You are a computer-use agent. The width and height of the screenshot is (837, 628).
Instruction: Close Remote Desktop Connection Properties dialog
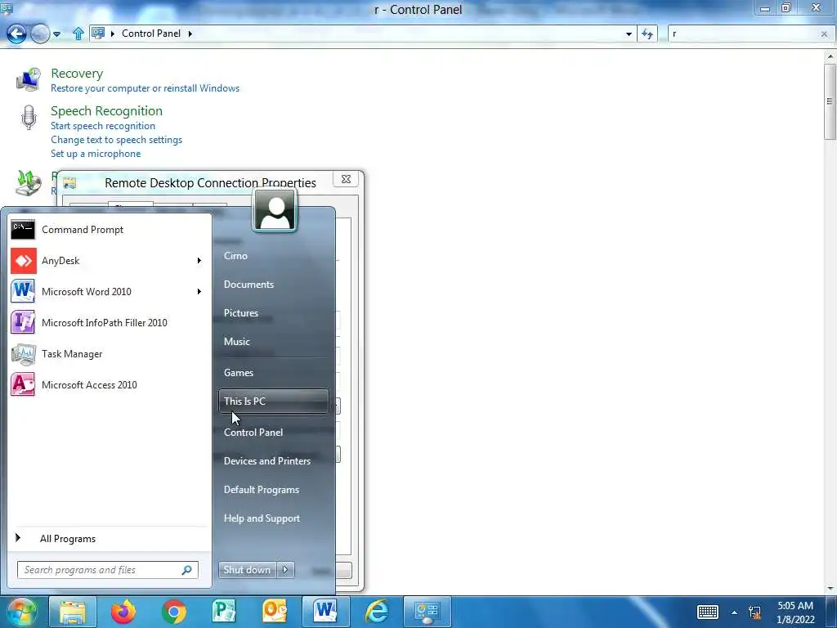(x=346, y=179)
